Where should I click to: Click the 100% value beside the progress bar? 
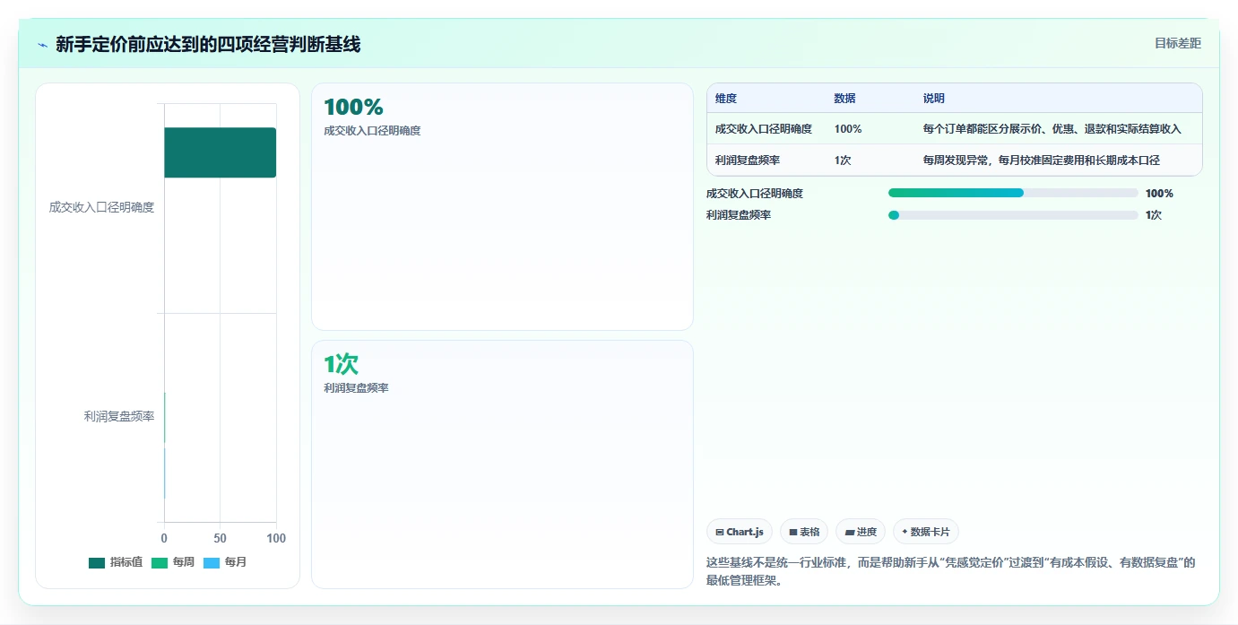coord(1159,193)
